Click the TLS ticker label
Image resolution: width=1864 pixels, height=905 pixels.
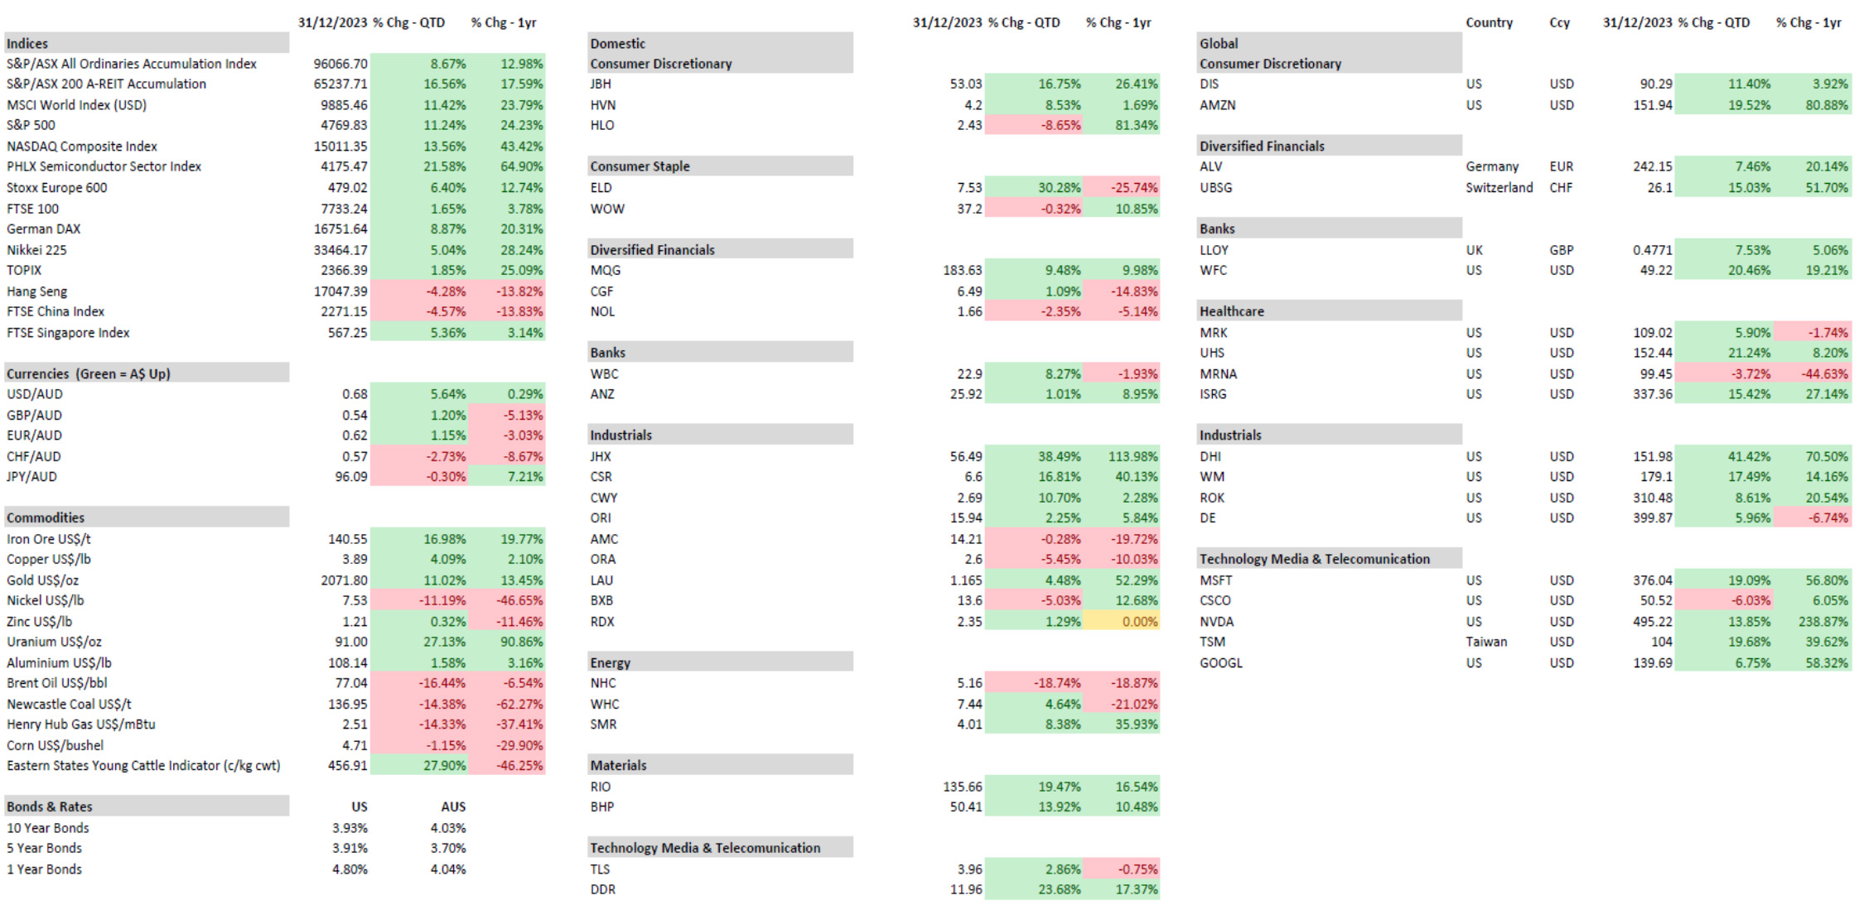point(600,869)
